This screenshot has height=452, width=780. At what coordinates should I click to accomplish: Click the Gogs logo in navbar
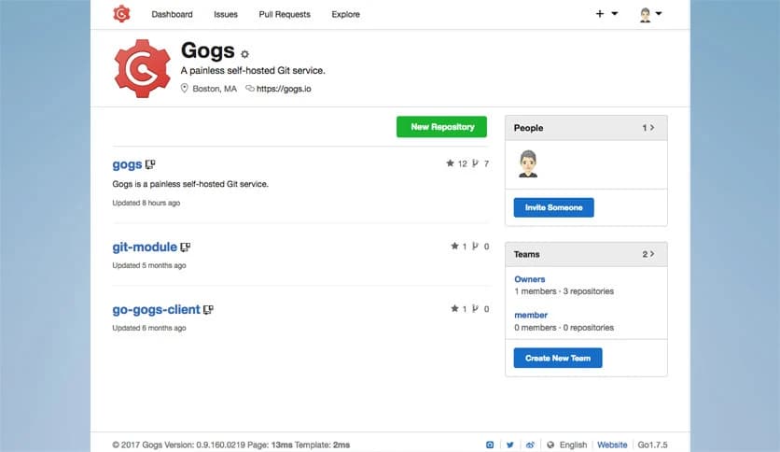point(121,14)
